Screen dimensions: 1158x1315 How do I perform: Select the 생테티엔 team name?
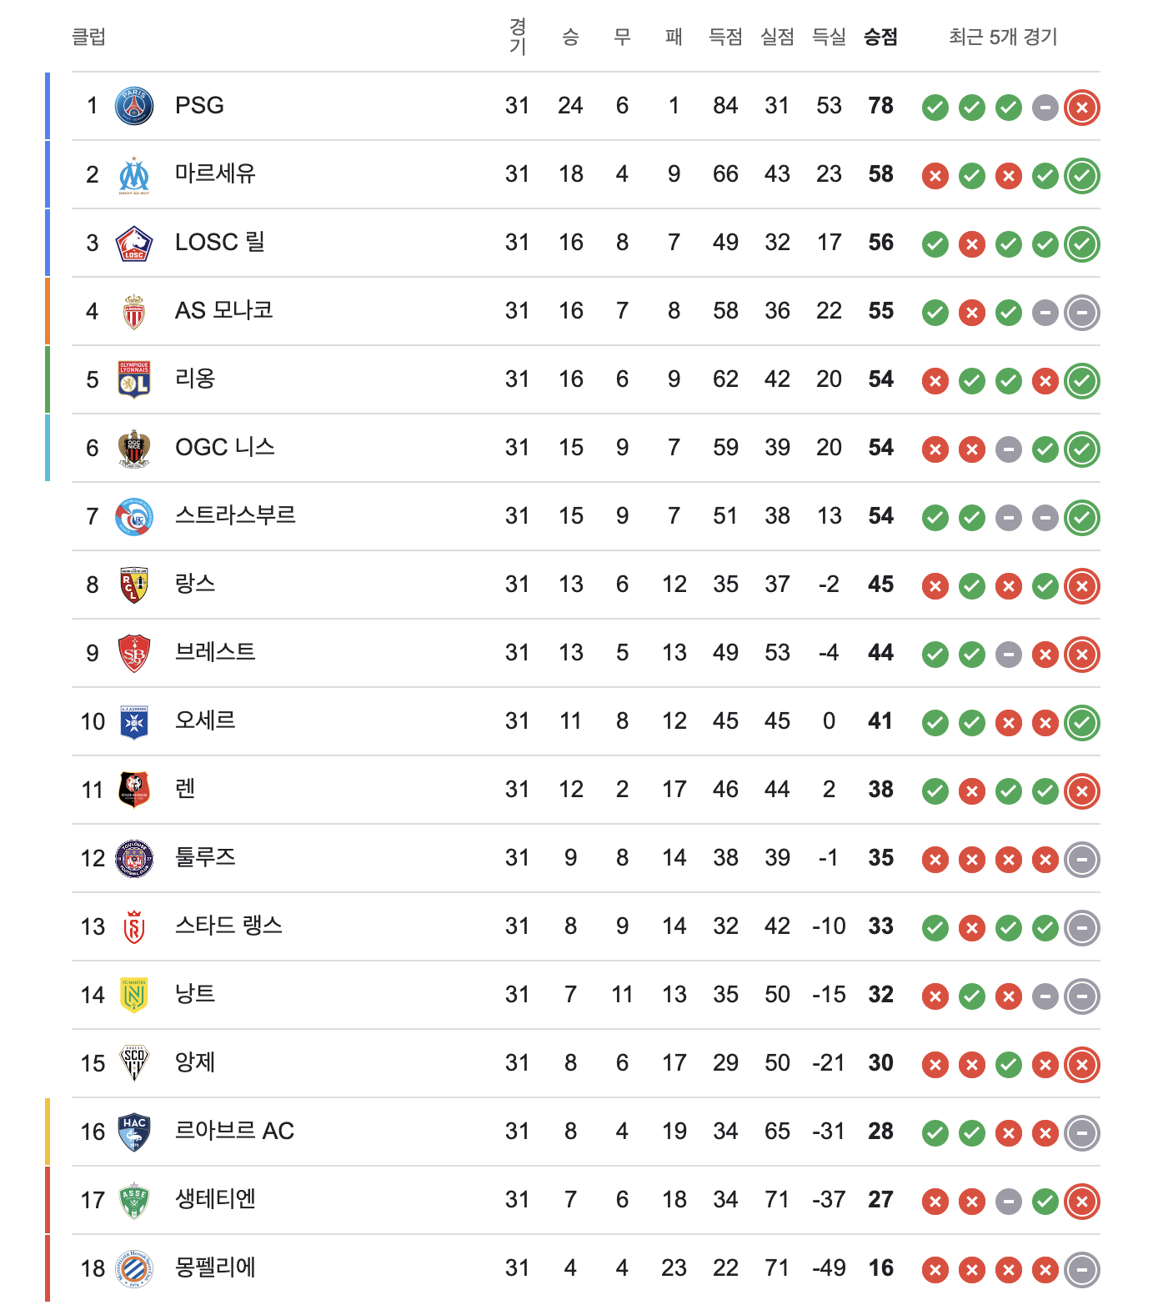[x=215, y=1199]
